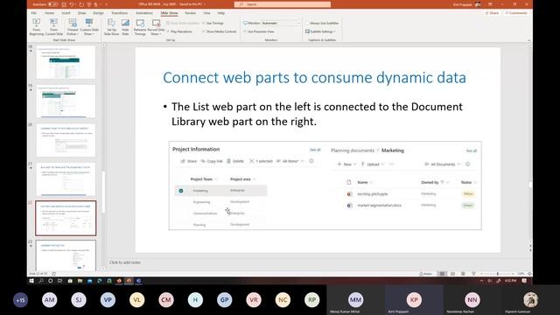Adjust the zoom slider

pyautogui.click(x=498, y=274)
